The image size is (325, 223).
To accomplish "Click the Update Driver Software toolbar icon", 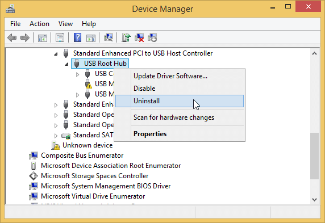I will point(126,37).
